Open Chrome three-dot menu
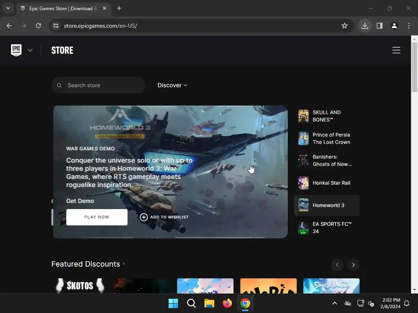418x313 pixels. 409,26
